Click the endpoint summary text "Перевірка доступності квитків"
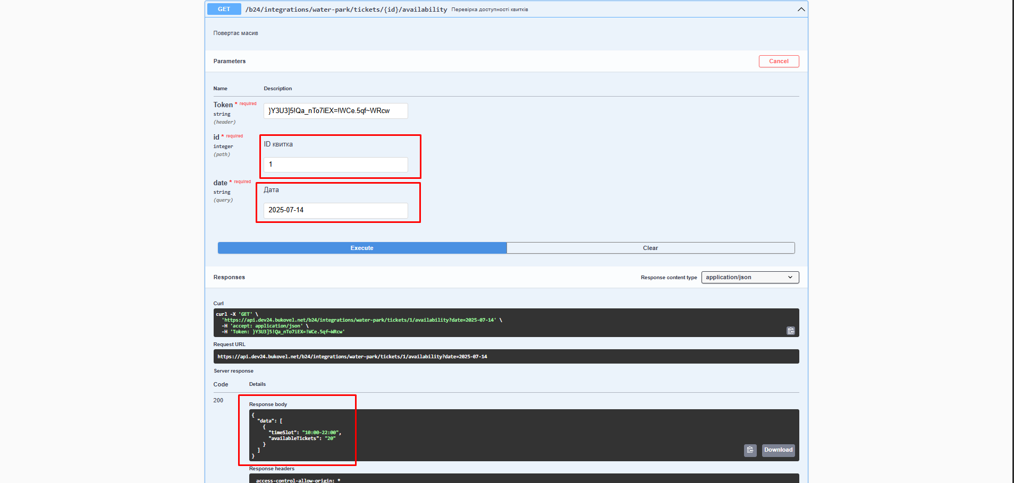1014x483 pixels. click(489, 10)
